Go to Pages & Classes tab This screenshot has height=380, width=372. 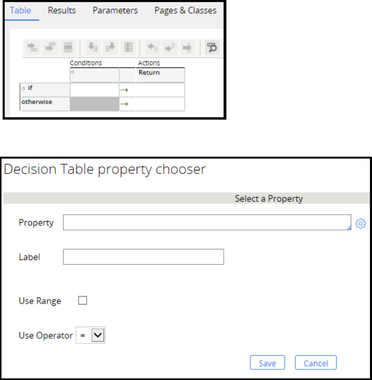pos(185,10)
